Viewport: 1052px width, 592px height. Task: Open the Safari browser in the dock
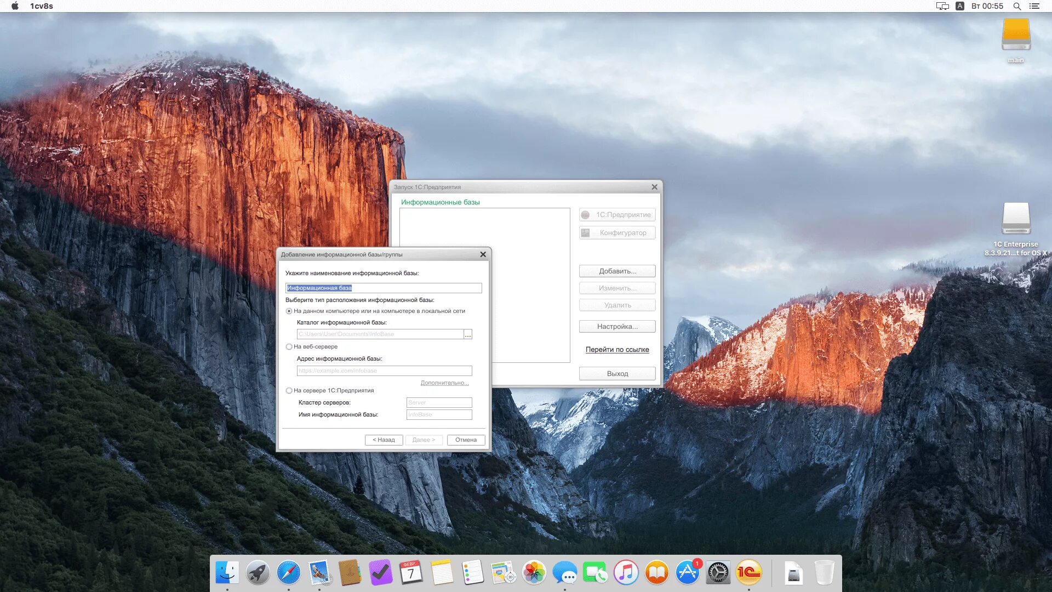click(288, 573)
